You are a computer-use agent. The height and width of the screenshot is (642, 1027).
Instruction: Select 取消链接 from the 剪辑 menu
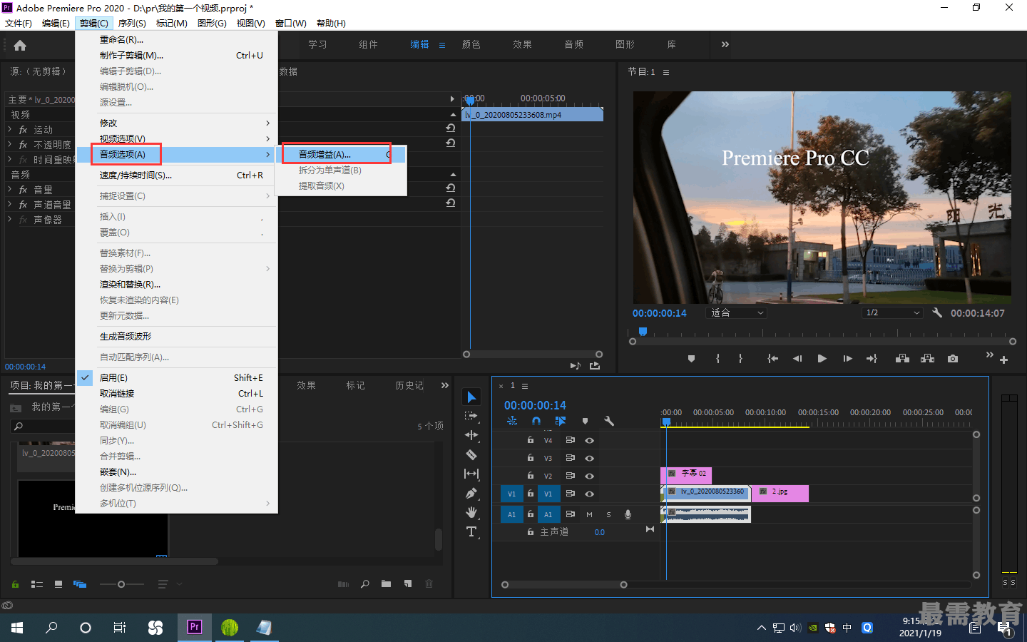(x=176, y=393)
